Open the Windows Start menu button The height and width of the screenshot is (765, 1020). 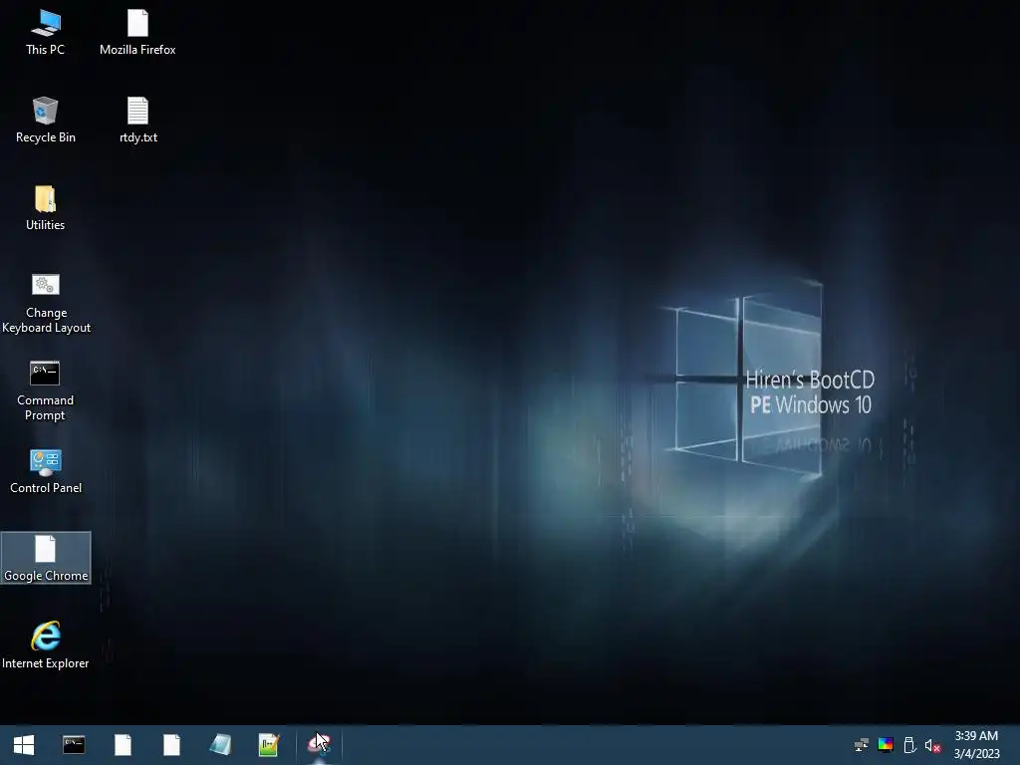pos(24,745)
